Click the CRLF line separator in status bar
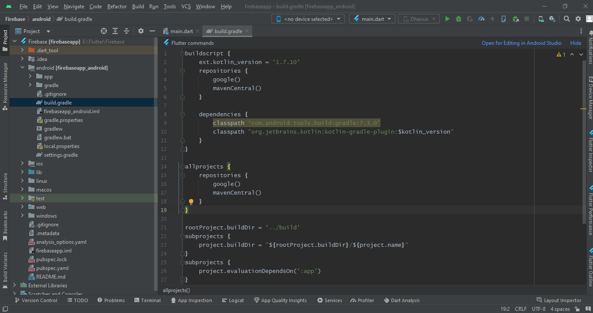 click(x=521, y=309)
